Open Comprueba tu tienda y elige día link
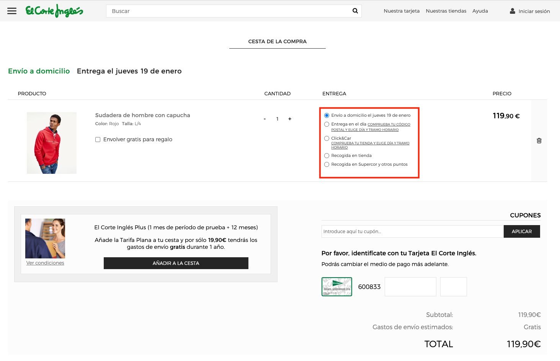This screenshot has width=560, height=361. click(x=370, y=145)
